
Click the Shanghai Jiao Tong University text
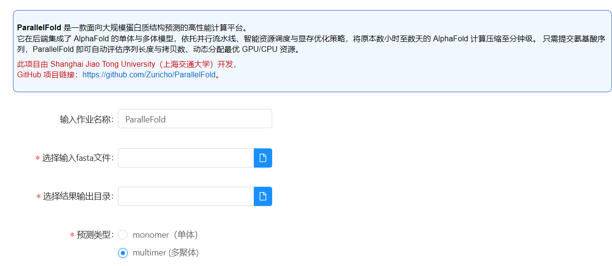(103, 64)
